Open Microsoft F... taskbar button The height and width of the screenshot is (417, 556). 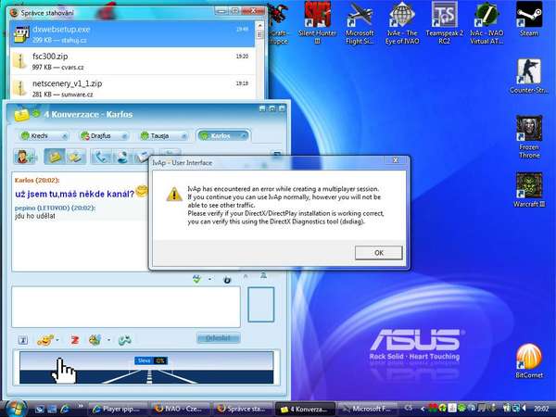tap(366, 410)
